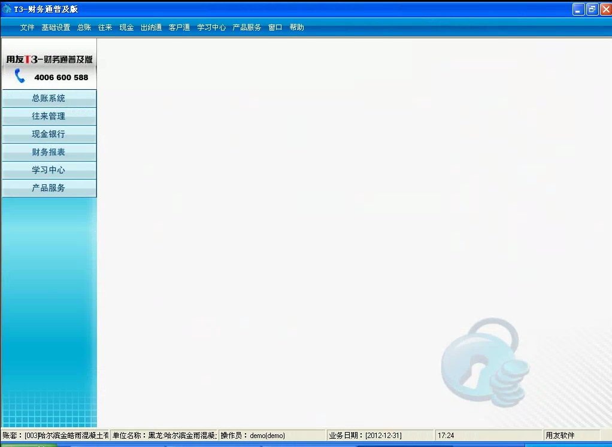
Task: Click the 操作员 demo(demo) status entry
Action: [272, 435]
